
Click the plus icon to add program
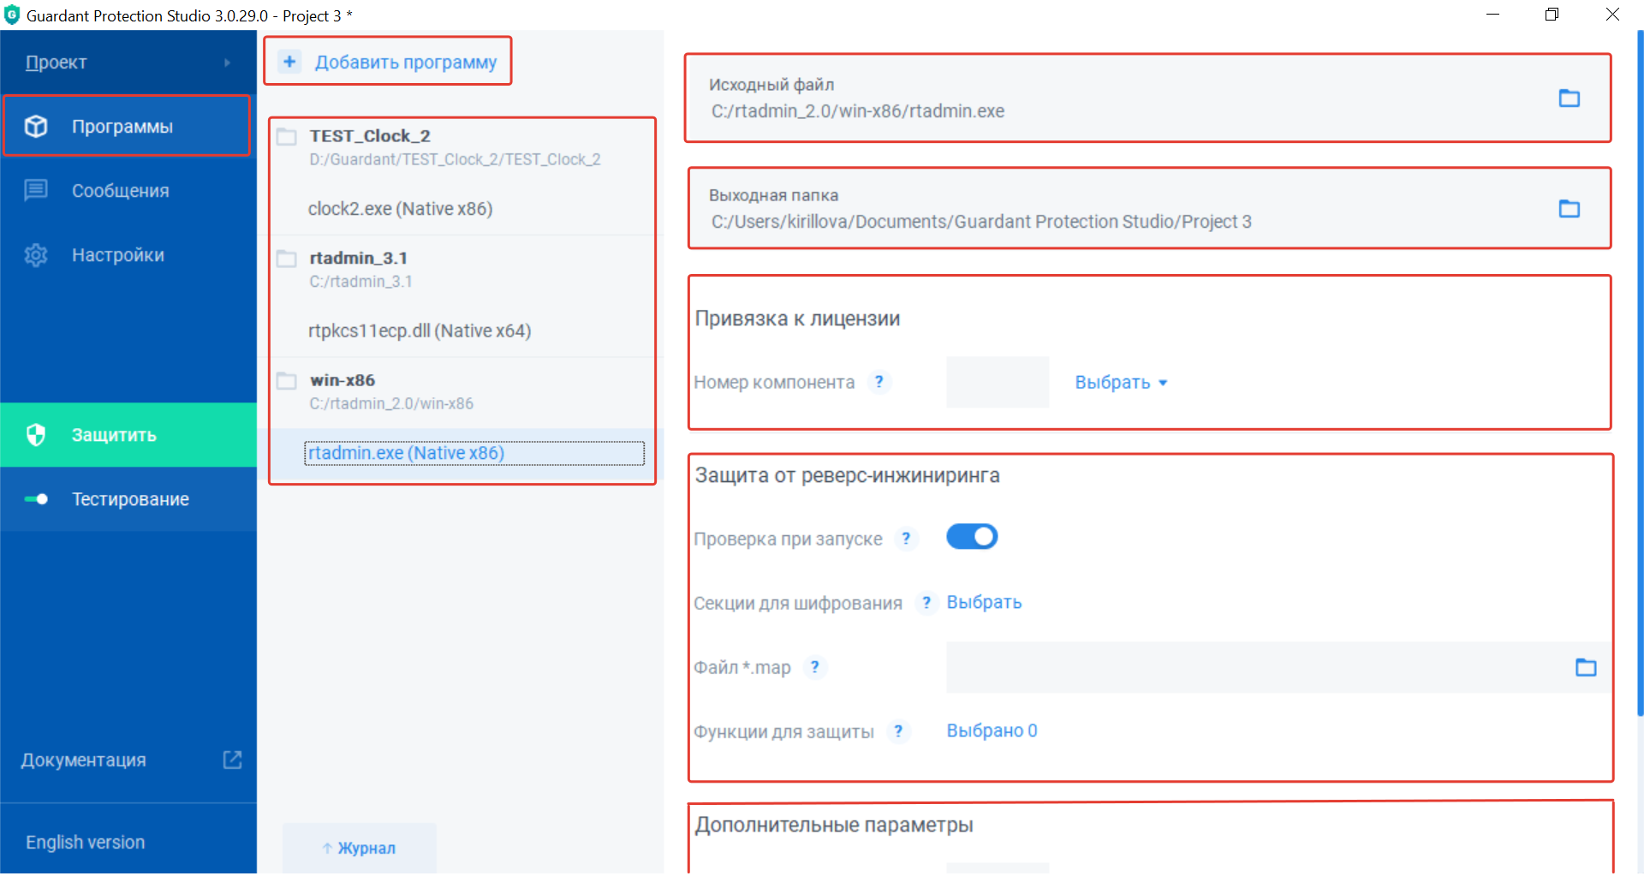coord(289,62)
